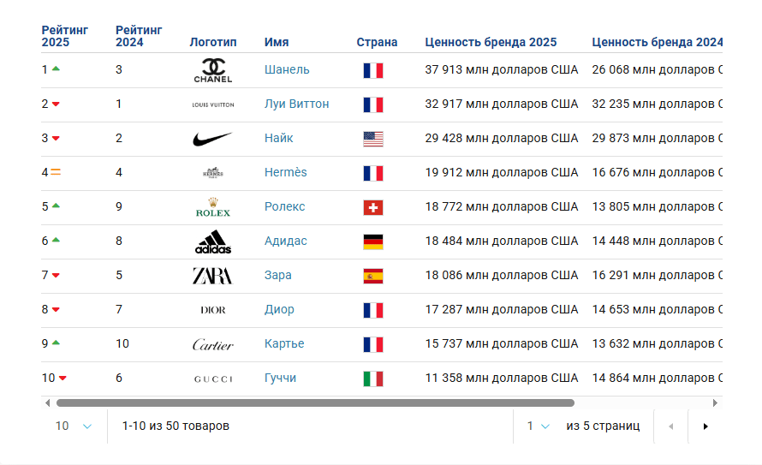Viewport: 762px width, 465px height.
Task: Click the Adidas logo icon
Action: [212, 242]
